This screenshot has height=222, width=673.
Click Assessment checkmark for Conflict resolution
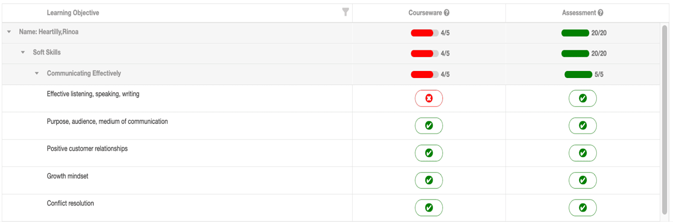point(582,207)
